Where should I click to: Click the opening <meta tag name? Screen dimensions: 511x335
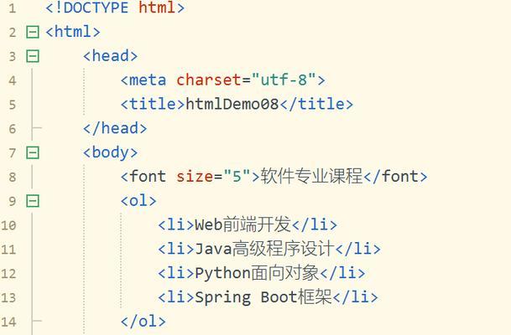click(x=143, y=80)
